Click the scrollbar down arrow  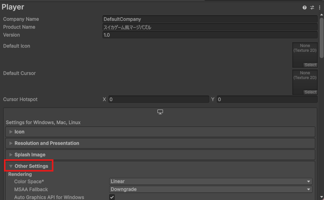click(321, 197)
